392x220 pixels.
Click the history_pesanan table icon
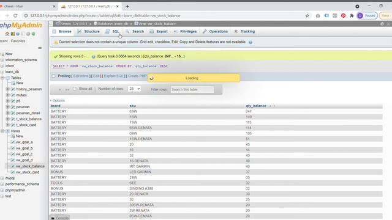[13, 89]
